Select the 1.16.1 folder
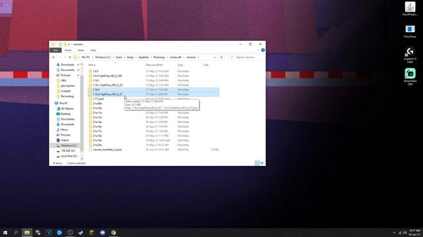The width and height of the screenshot is (423, 237). pos(96,80)
